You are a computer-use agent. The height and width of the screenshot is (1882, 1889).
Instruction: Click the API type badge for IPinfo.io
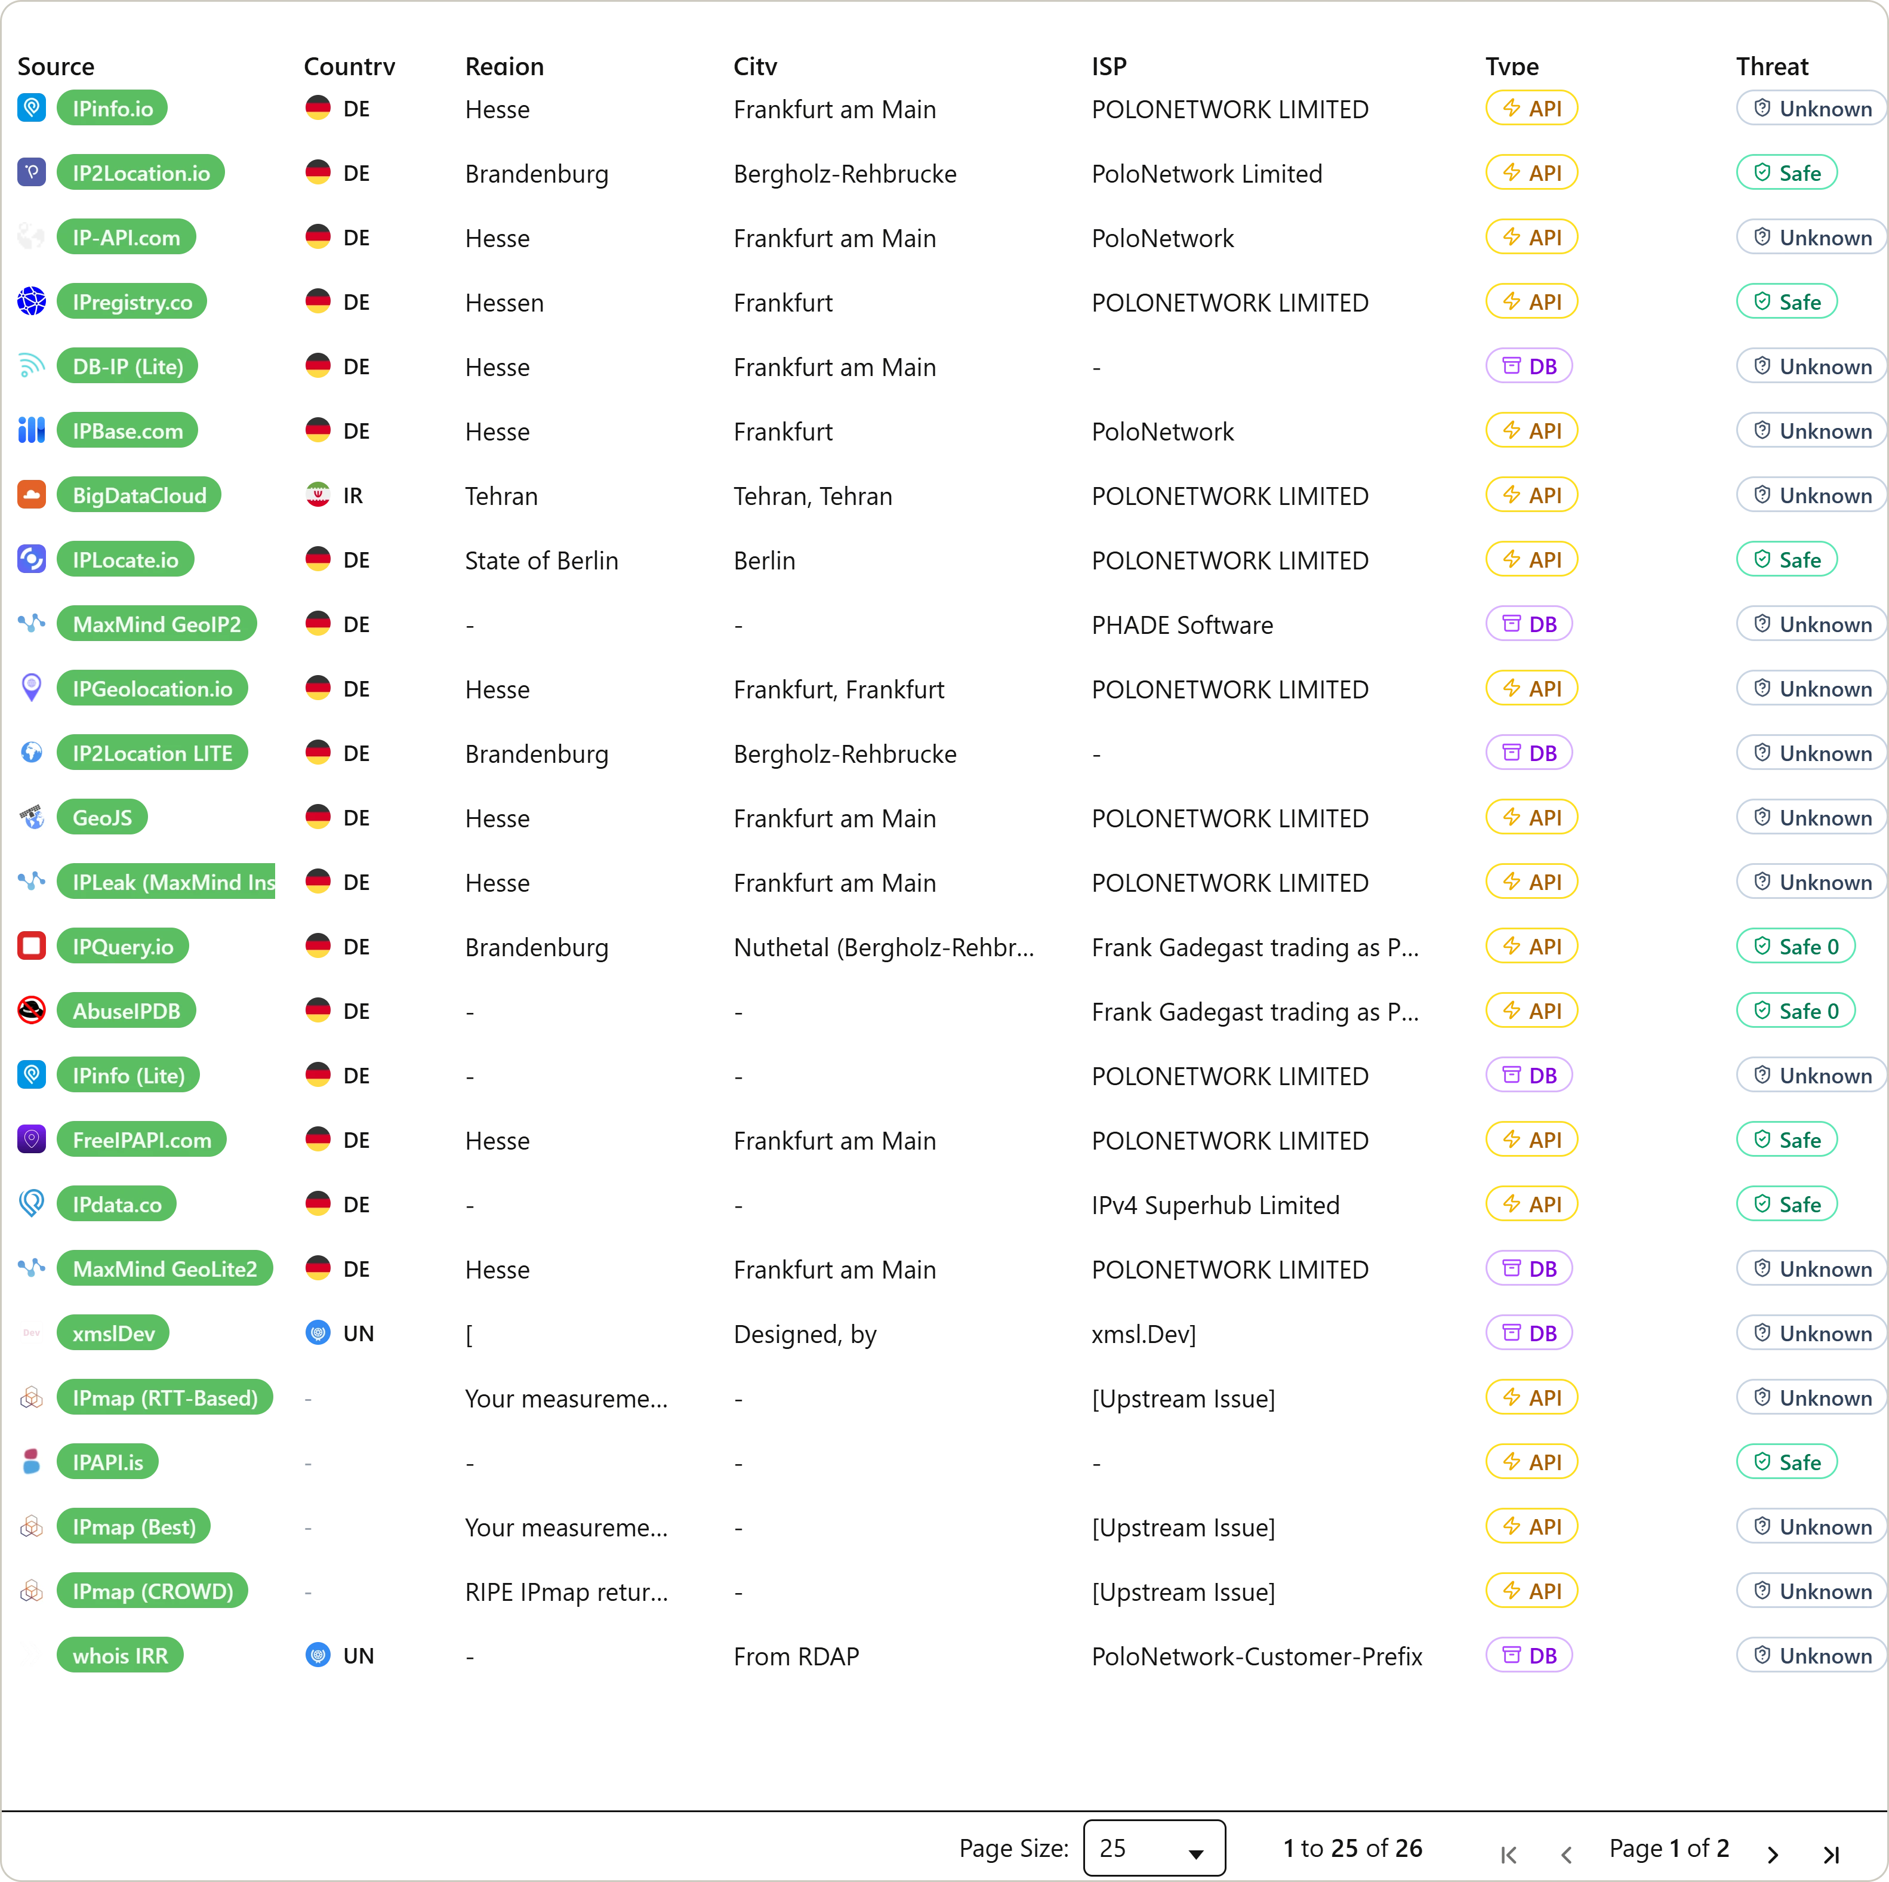(1531, 107)
